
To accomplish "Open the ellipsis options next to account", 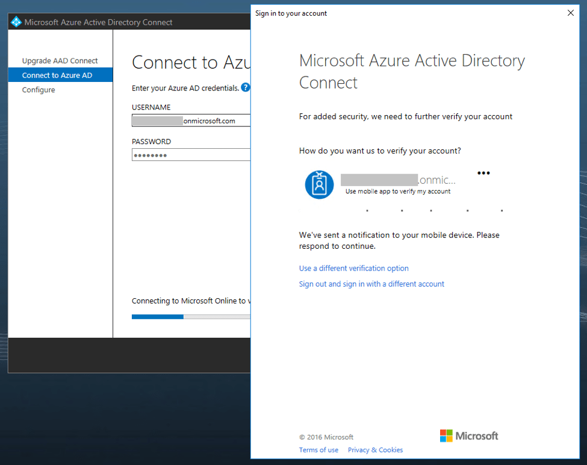I will coord(483,173).
